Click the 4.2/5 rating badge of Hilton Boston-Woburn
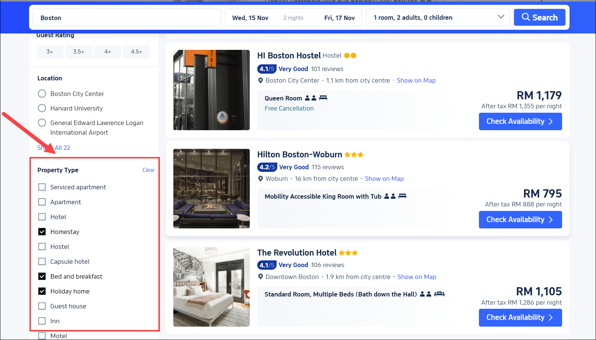The height and width of the screenshot is (340, 596). [267, 167]
